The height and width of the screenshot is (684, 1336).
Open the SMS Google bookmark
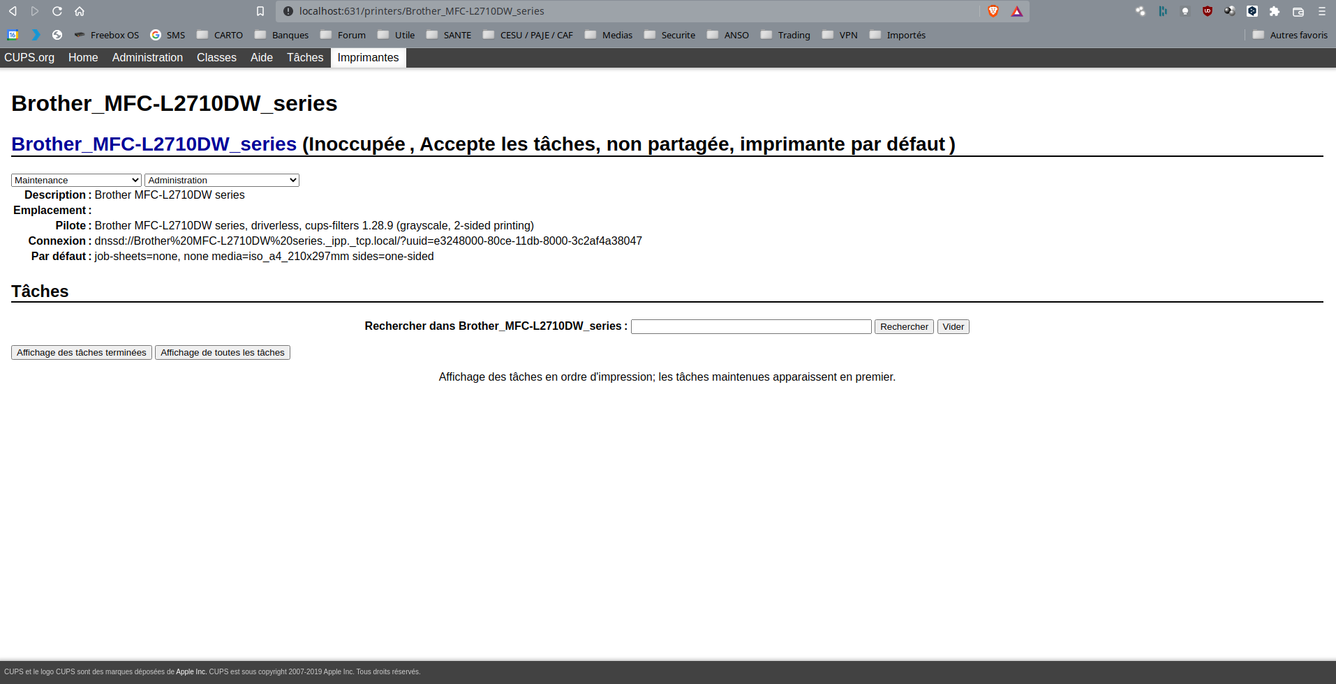click(x=168, y=35)
